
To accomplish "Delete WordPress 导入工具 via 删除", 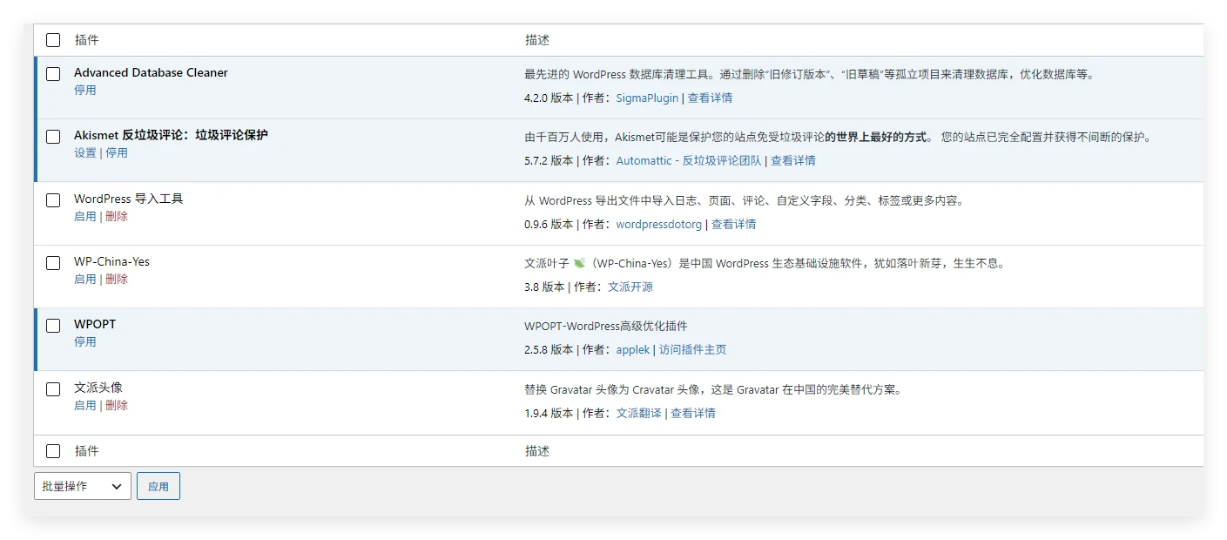I will pos(117,216).
